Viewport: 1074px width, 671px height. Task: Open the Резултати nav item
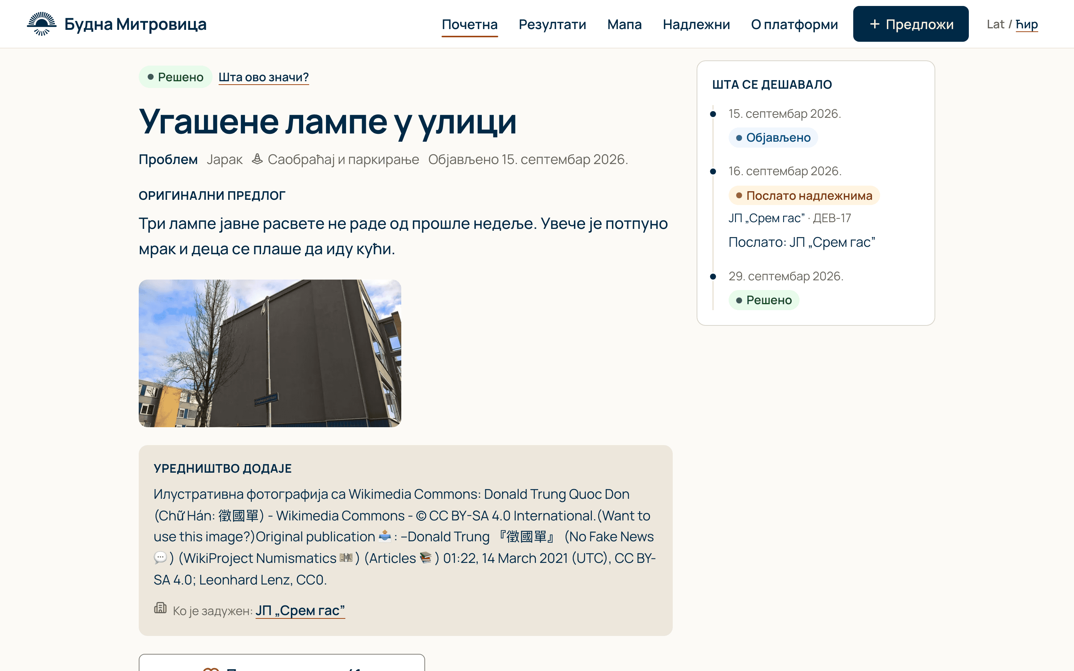(552, 24)
